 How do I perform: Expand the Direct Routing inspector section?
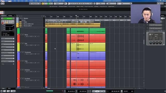click(8, 53)
